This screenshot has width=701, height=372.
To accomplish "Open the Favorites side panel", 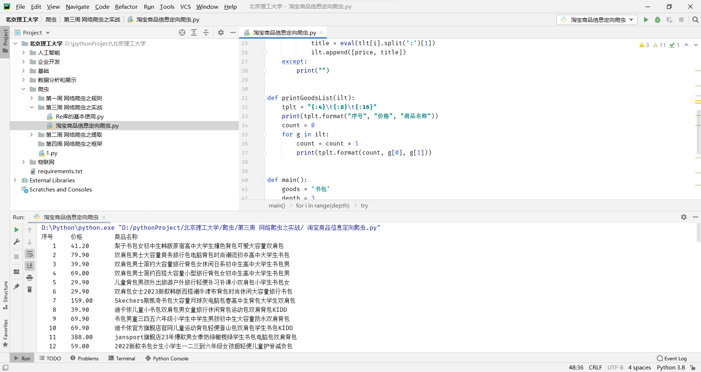I will coord(5,333).
